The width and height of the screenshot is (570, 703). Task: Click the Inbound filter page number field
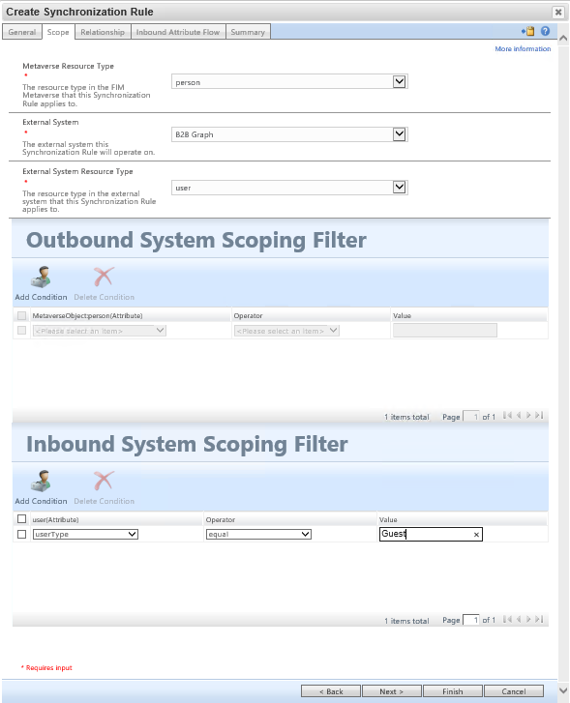click(471, 620)
